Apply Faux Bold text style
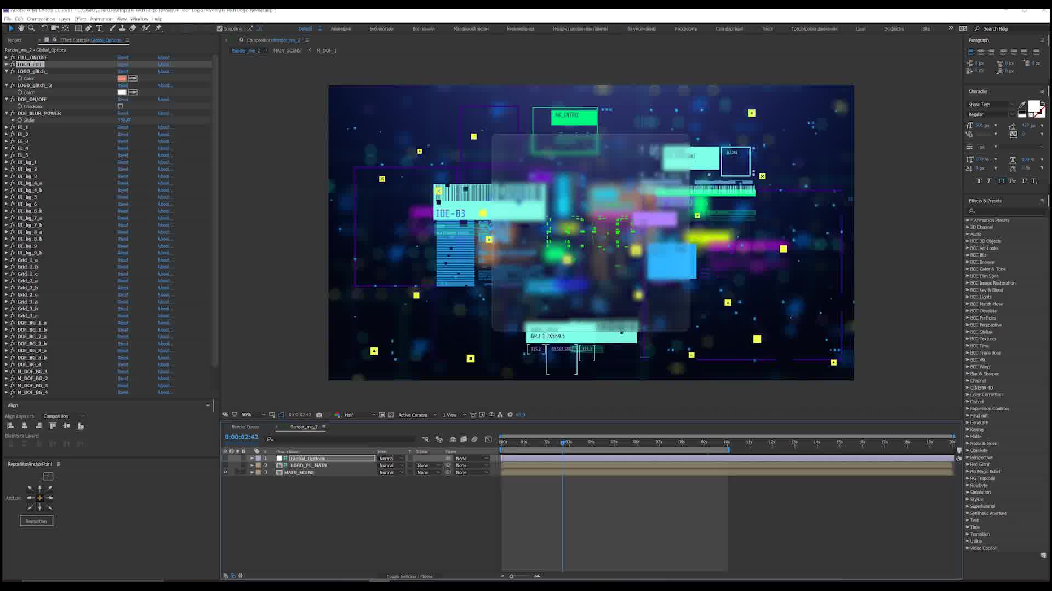This screenshot has width=1052, height=591. click(979, 181)
